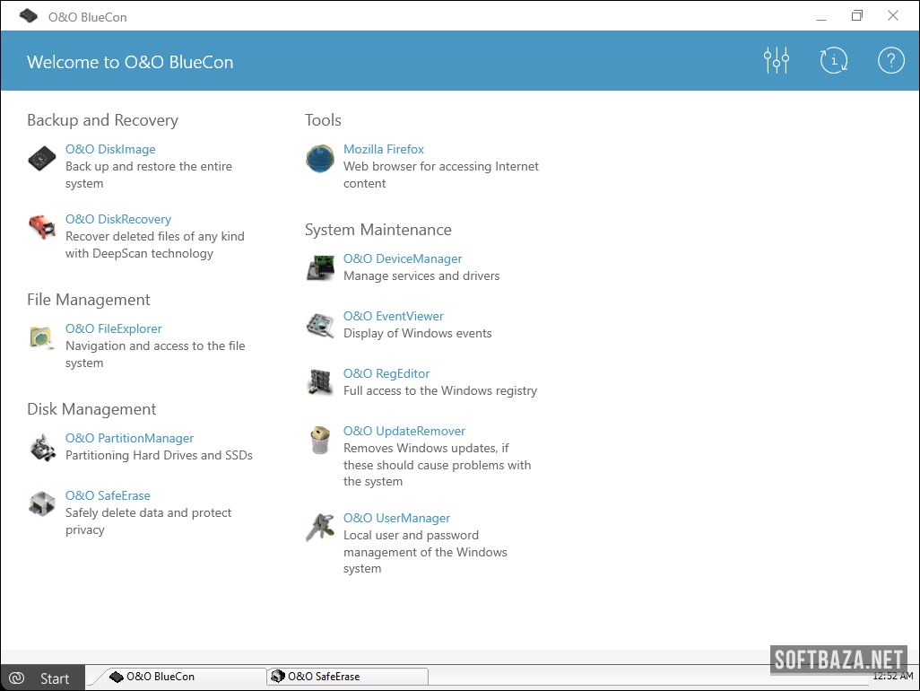920x691 pixels.
Task: Click the Start button in taskbar
Action: point(43,678)
